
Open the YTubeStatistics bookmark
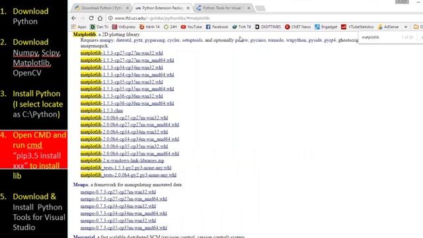(x=358, y=26)
